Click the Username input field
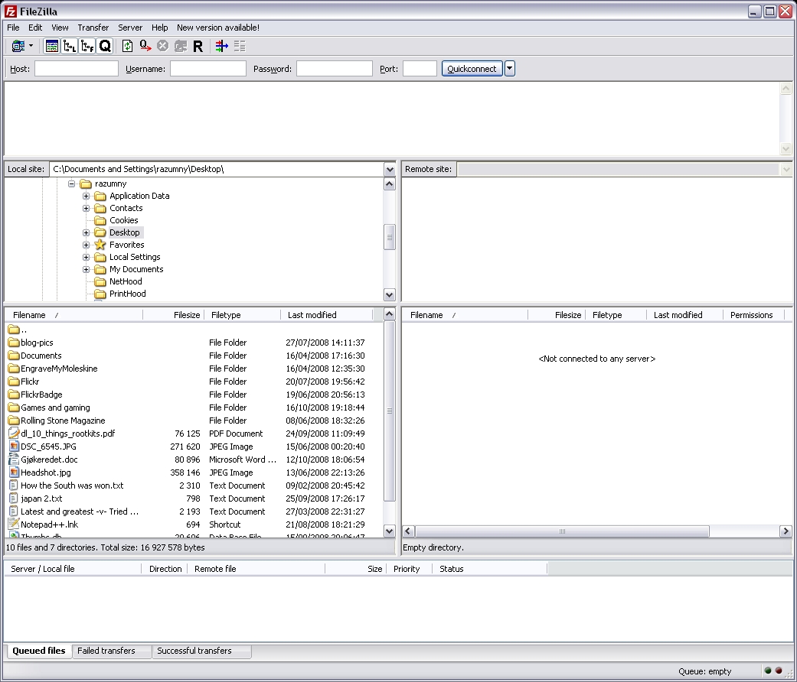797x682 pixels. coord(208,69)
